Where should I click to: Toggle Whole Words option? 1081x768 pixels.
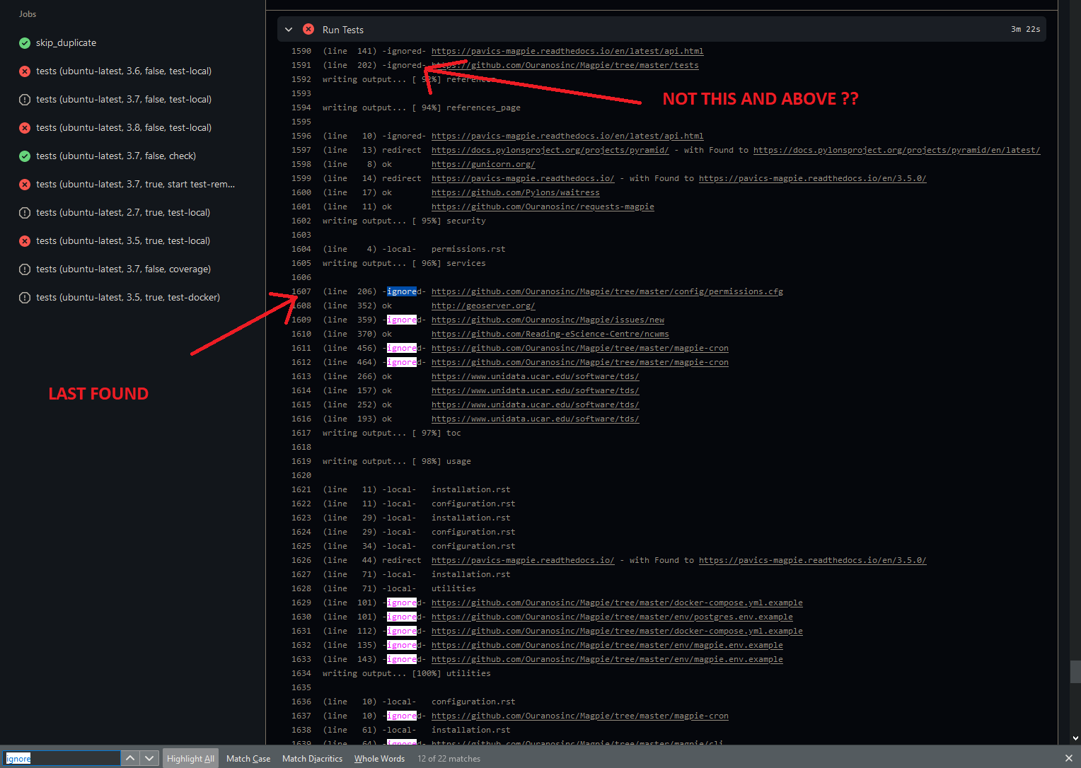[379, 758]
